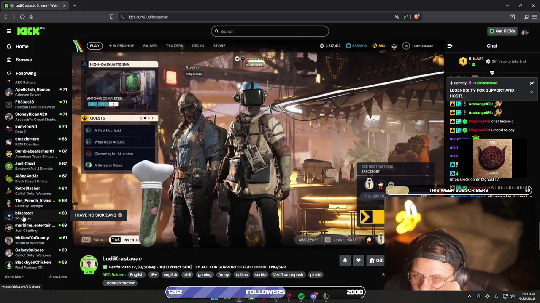Open the sidebar panel icon in the browser toolbar
Image resolution: width=540 pixels, height=303 pixels.
point(512,17)
